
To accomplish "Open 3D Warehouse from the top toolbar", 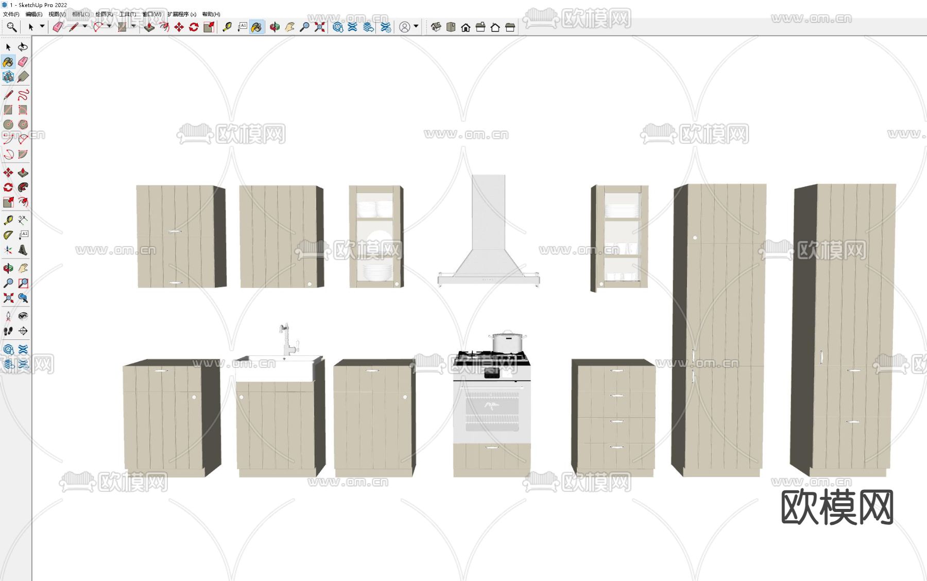I will (337, 27).
